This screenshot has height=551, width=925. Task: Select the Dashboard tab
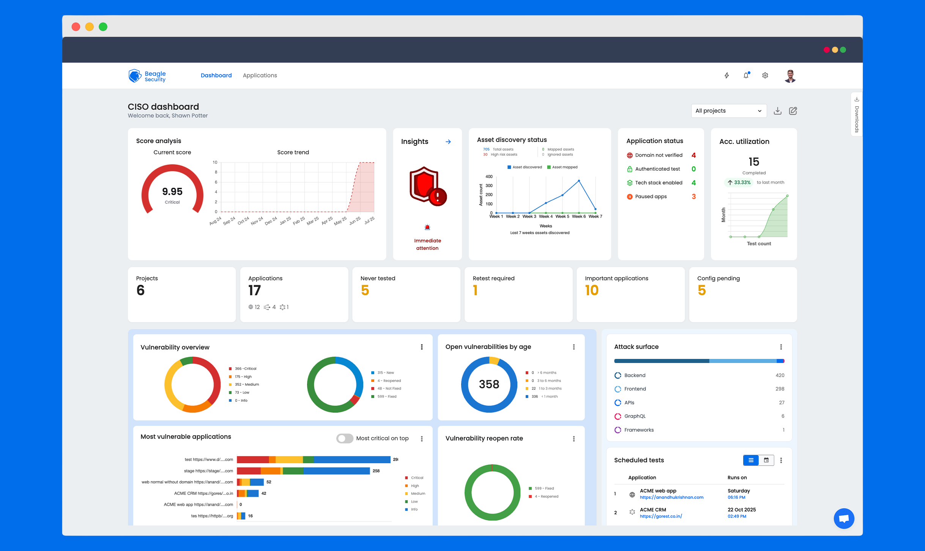[x=216, y=75]
